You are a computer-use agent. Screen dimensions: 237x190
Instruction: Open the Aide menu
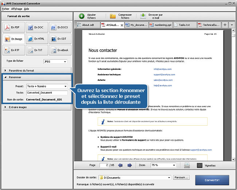(x=27, y=9)
